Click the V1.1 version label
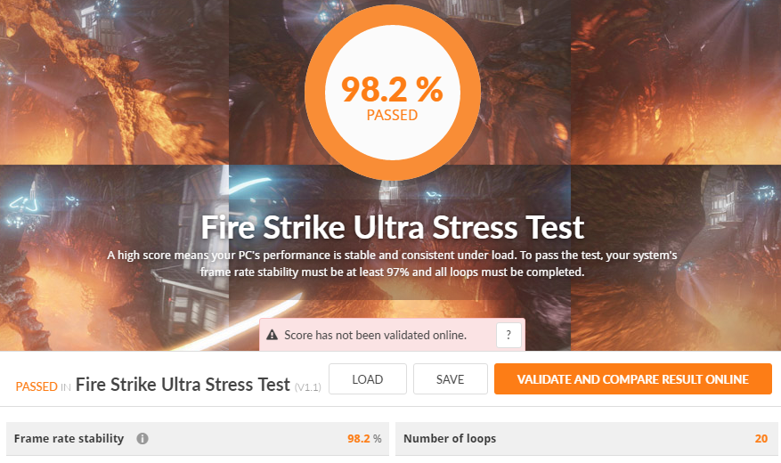781x463 pixels. coord(308,387)
